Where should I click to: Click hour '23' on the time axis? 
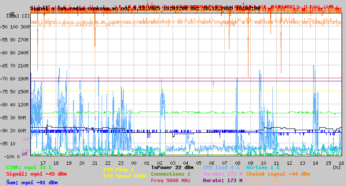coord(121,163)
